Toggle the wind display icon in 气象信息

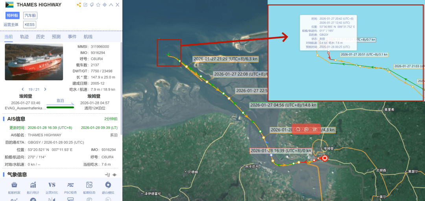click(107, 175)
